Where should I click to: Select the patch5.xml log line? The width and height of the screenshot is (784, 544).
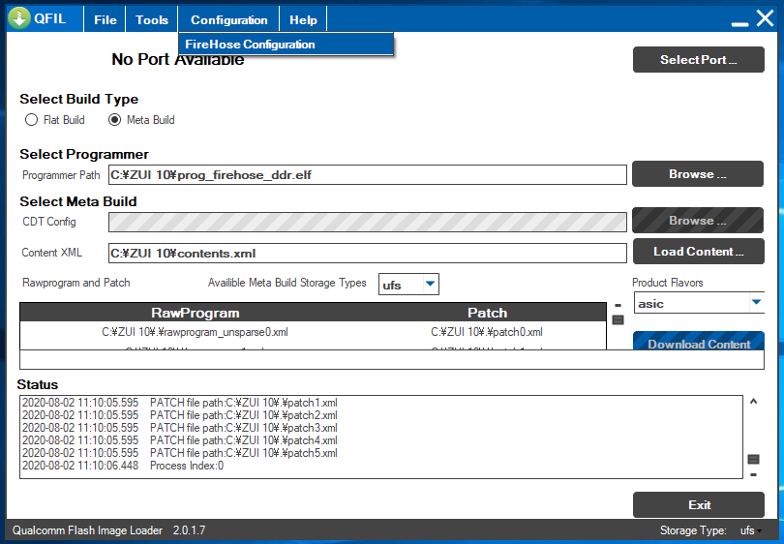click(x=180, y=452)
